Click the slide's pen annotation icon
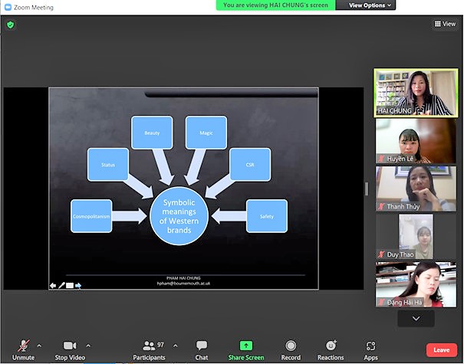 tap(61, 286)
